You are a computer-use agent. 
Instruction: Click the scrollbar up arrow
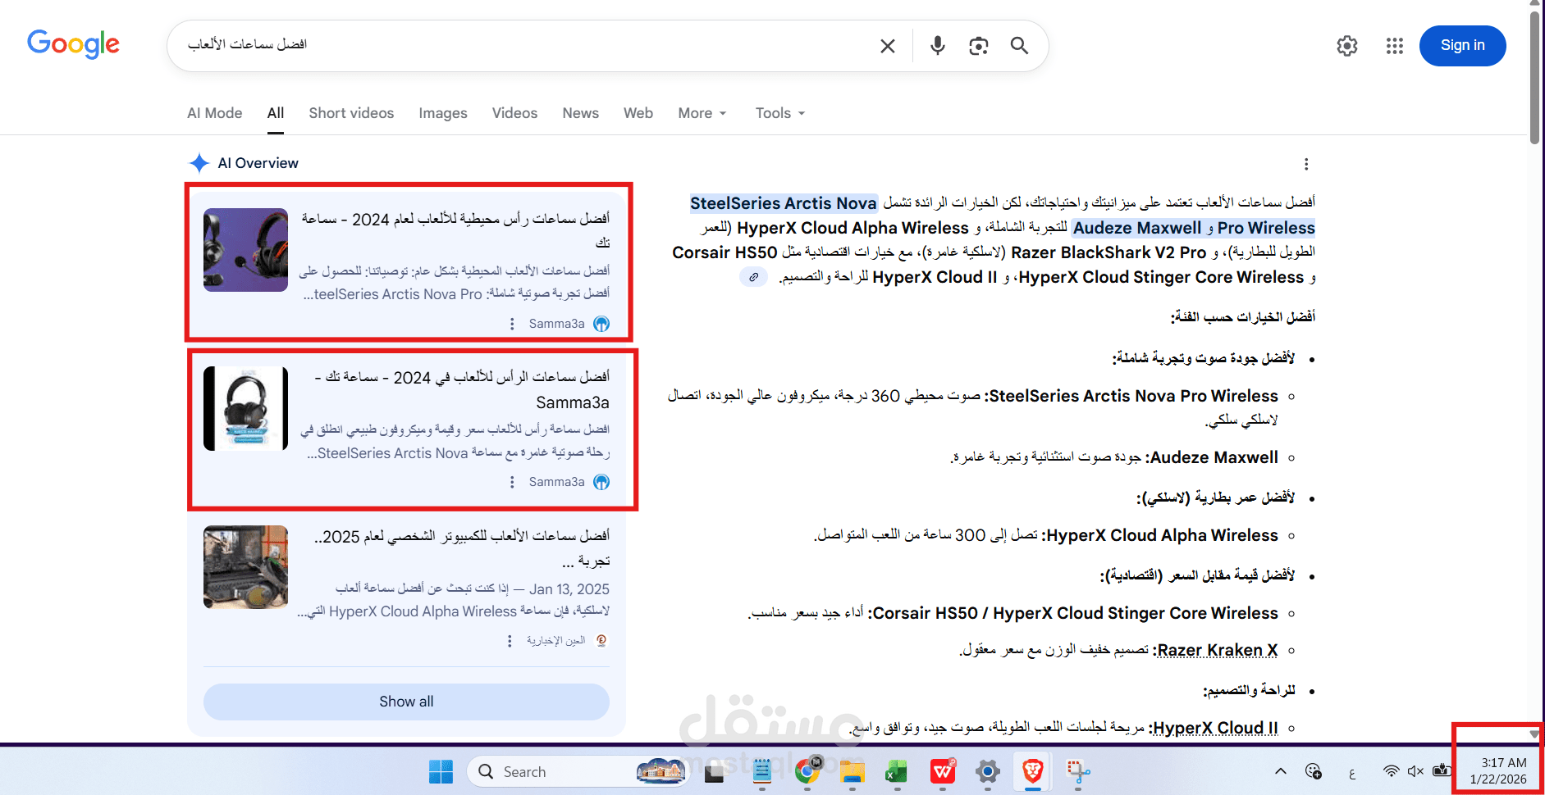tap(1534, 4)
